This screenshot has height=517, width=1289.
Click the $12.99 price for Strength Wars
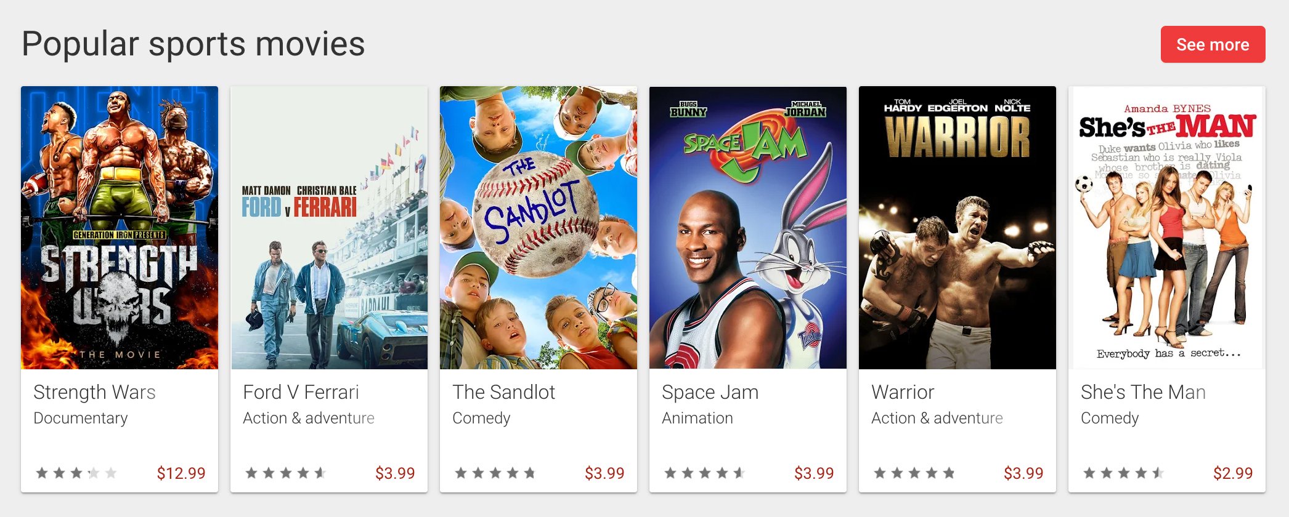click(181, 473)
